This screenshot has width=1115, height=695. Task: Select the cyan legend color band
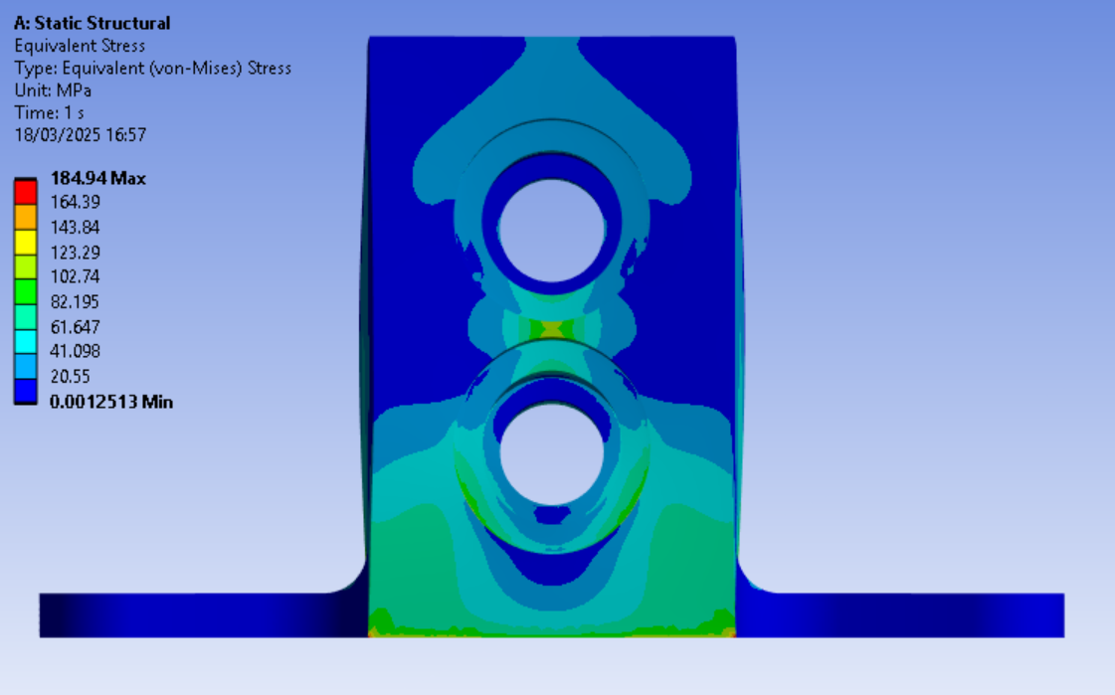point(26,340)
